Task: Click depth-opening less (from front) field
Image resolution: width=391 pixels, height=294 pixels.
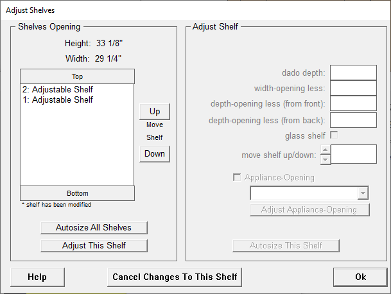Action: (353, 104)
